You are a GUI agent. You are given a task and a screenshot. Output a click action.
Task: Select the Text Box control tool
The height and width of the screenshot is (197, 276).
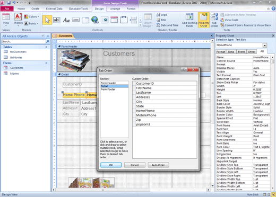point(56,20)
